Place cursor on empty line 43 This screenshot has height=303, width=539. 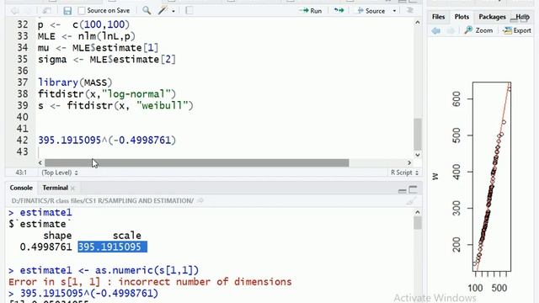225,151
